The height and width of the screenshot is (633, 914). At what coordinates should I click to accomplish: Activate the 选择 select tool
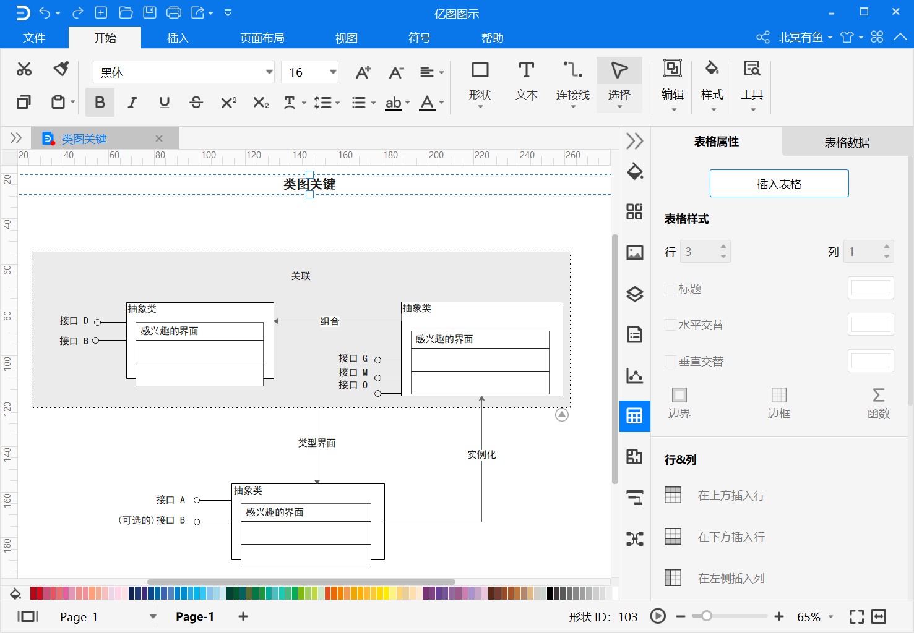point(619,85)
